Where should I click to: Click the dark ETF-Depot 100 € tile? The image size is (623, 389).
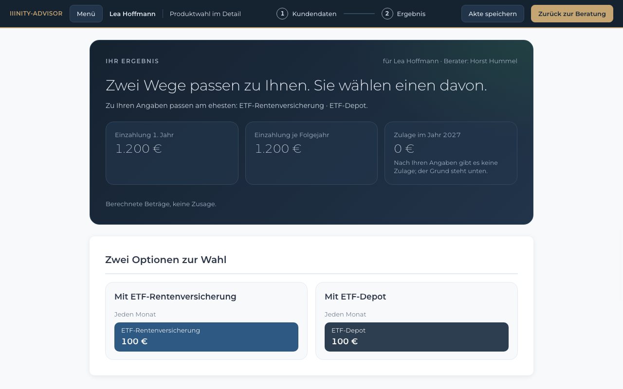417,336
